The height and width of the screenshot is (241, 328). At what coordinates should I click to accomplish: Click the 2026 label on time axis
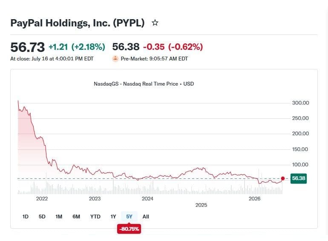[x=254, y=198]
